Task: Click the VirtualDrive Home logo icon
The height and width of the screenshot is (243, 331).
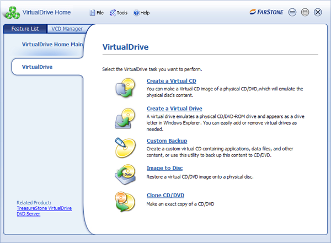Action: [x=13, y=13]
